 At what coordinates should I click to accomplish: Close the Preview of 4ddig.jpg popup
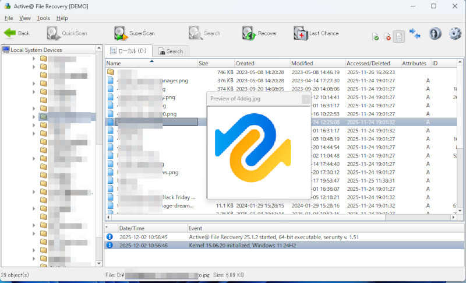[x=306, y=99]
